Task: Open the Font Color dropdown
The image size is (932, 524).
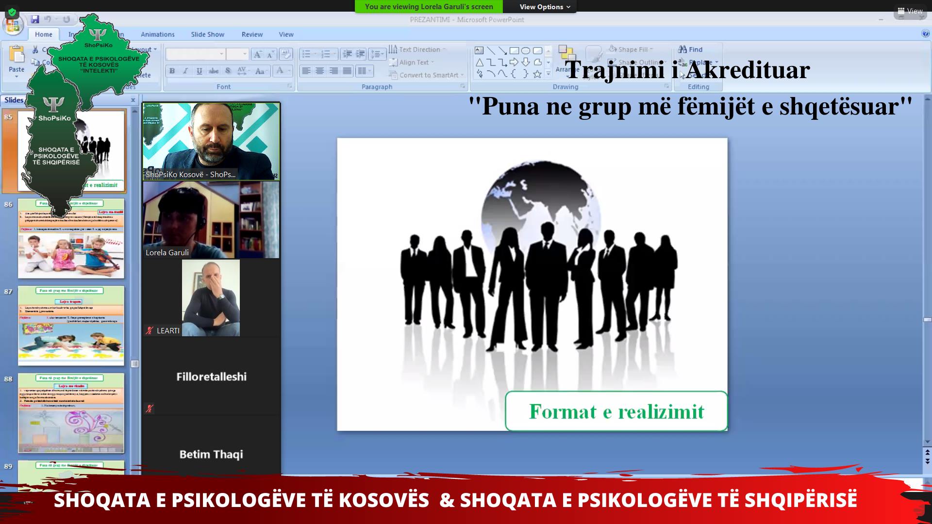Action: click(283, 71)
